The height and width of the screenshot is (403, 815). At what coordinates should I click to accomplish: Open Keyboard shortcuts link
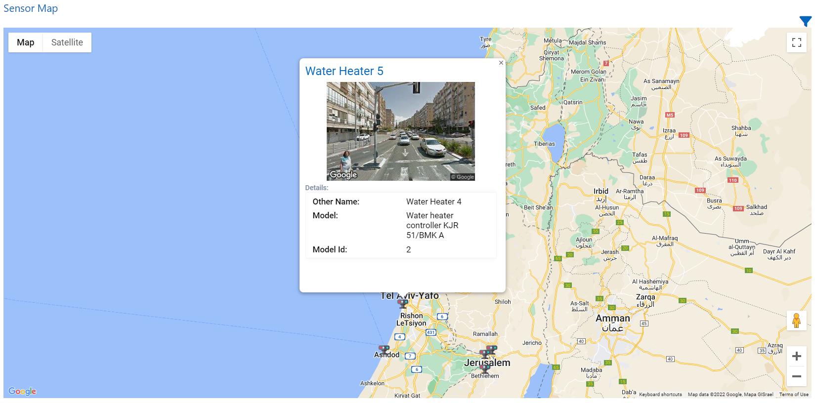pyautogui.click(x=660, y=395)
